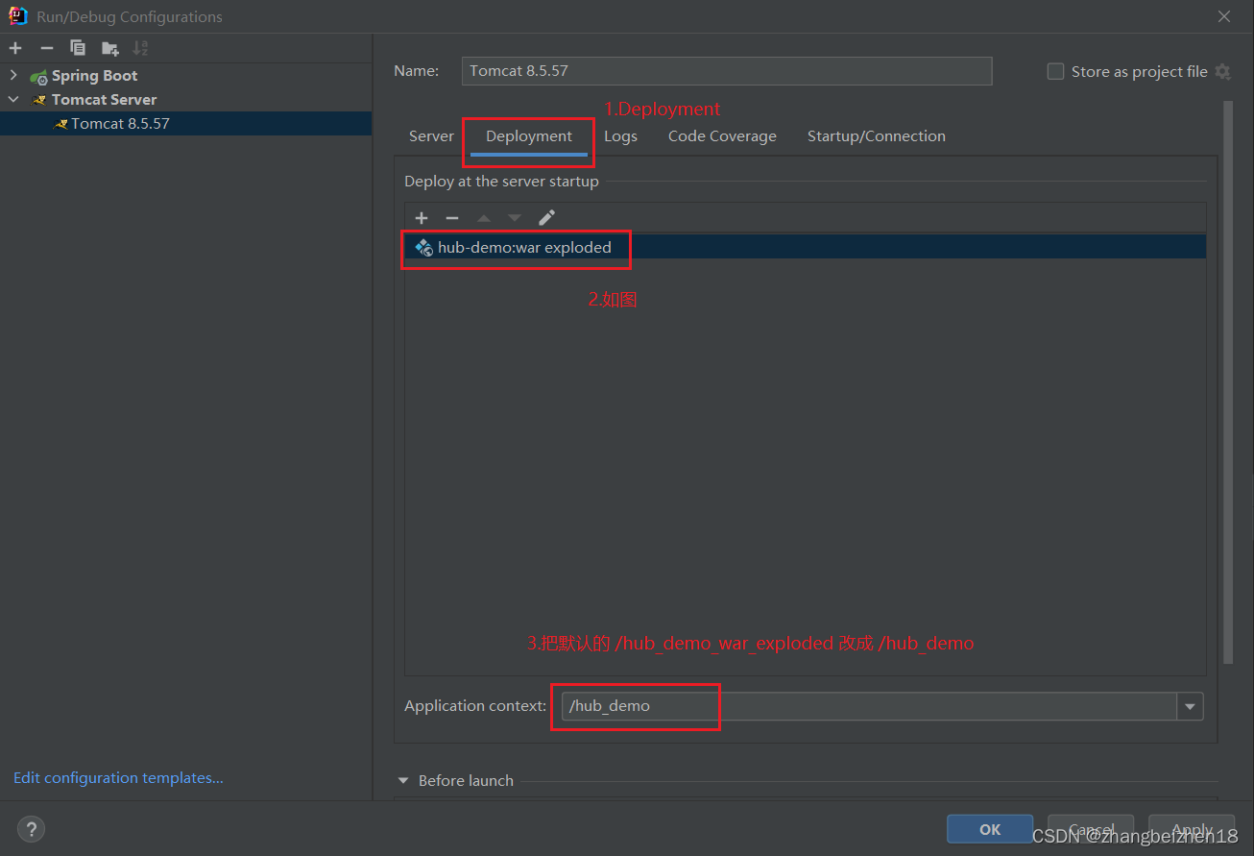Open the help question mark

[x=31, y=828]
